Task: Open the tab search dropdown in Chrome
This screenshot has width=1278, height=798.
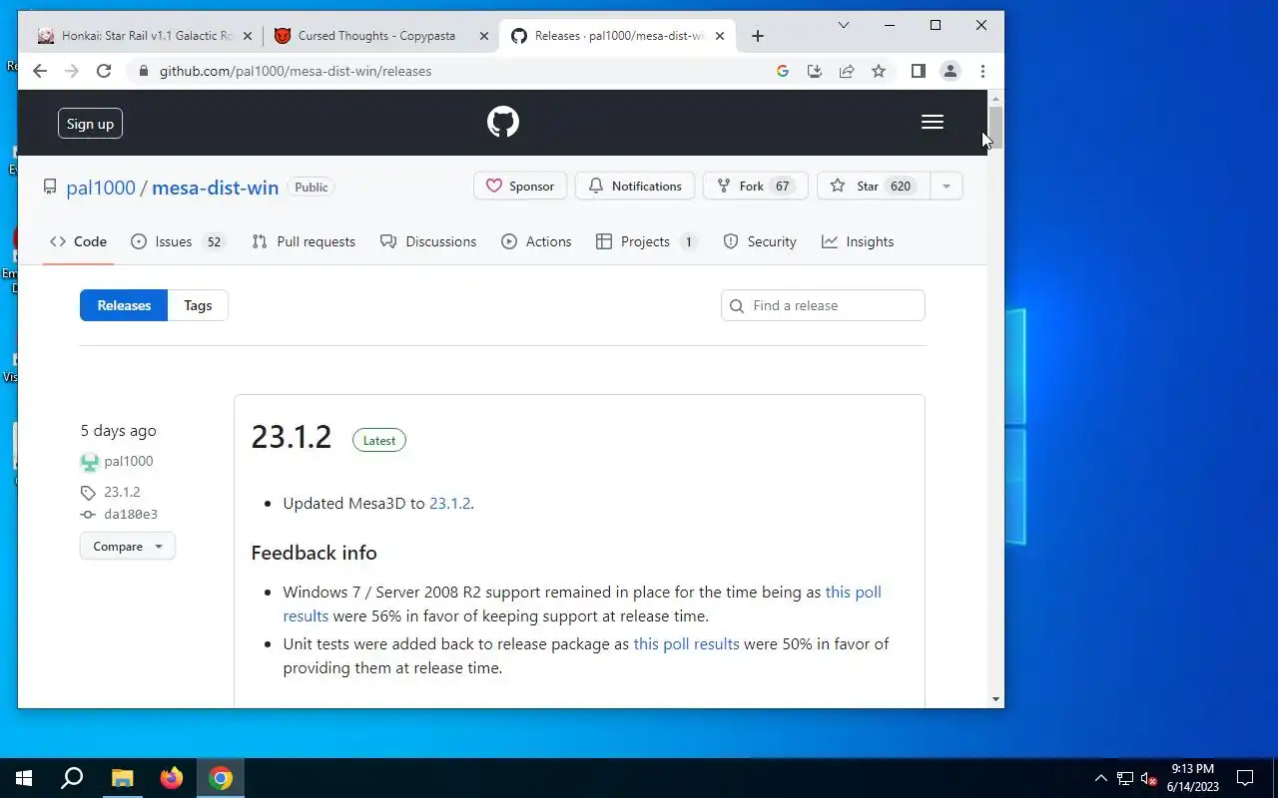Action: pos(844,25)
